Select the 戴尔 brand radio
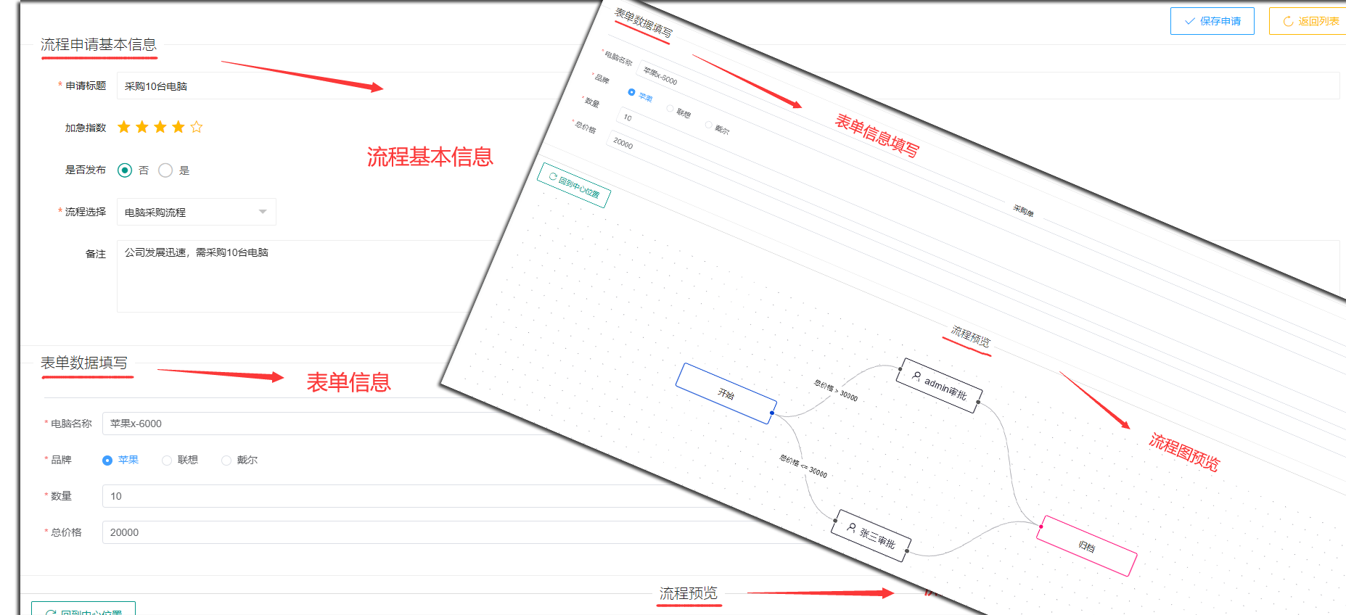The image size is (1346, 615). coord(226,460)
